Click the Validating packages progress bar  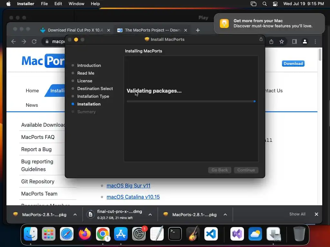click(x=191, y=101)
